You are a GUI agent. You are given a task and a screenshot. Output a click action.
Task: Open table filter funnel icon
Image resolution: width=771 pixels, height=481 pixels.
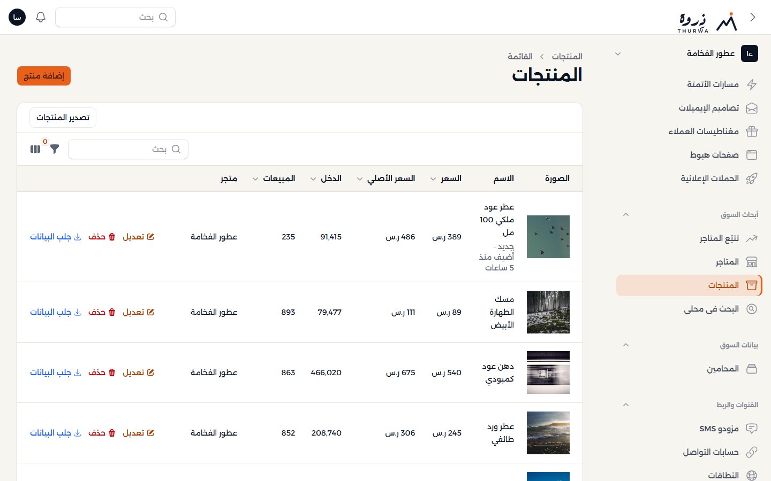[x=55, y=149]
